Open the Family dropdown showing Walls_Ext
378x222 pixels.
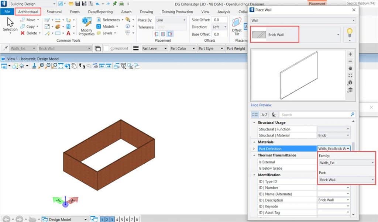346,163
